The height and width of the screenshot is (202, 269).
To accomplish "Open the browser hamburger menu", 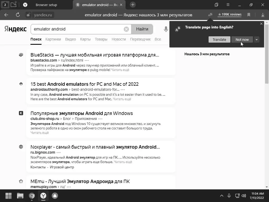I will click(228, 5).
